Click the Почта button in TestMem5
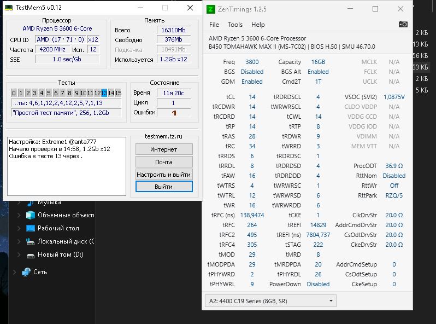 point(164,162)
